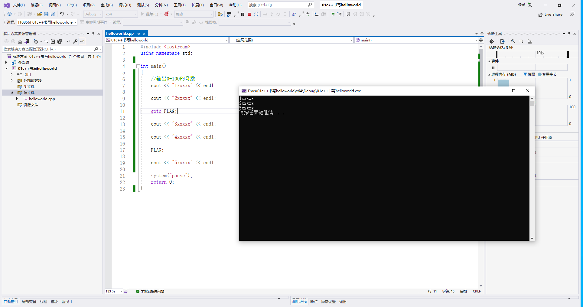
Task: Open the 生成(B) menu
Action: [107, 5]
